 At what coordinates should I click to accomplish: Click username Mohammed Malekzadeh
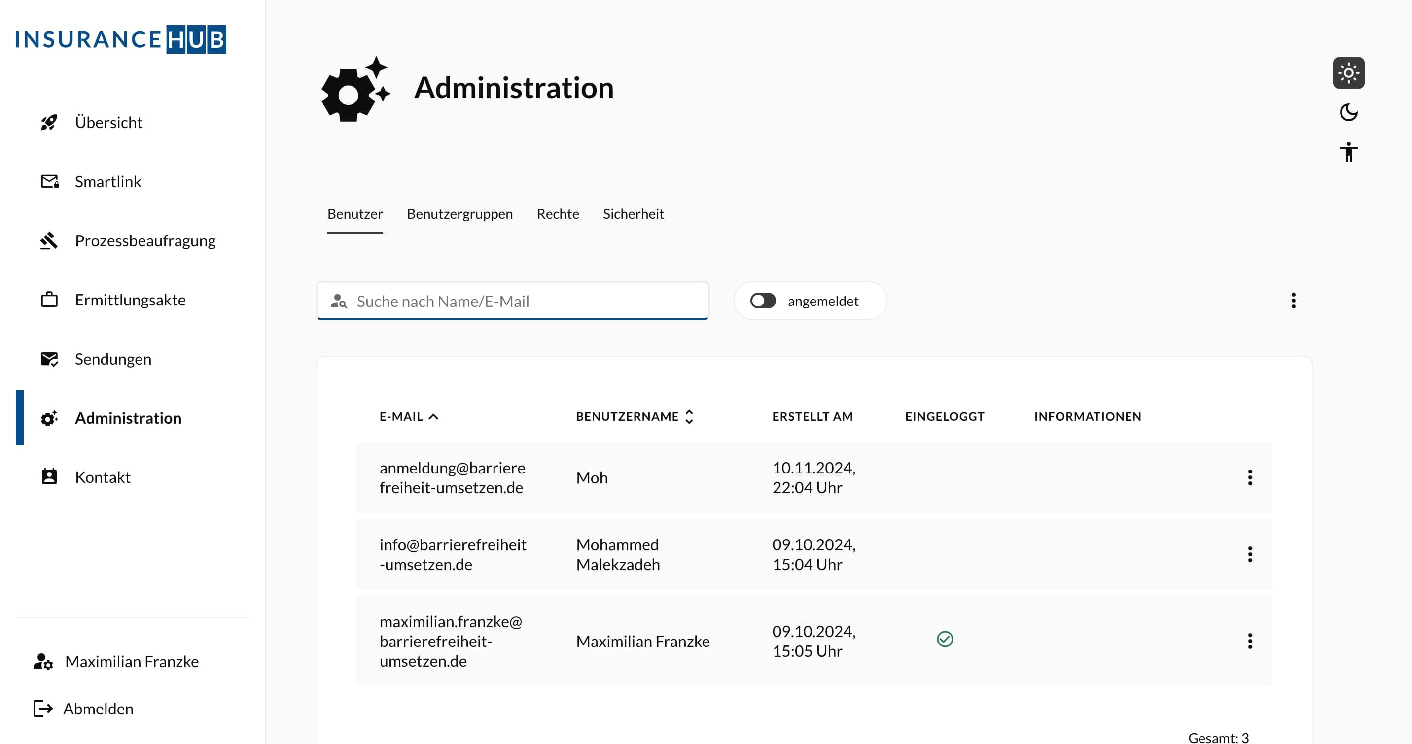618,554
